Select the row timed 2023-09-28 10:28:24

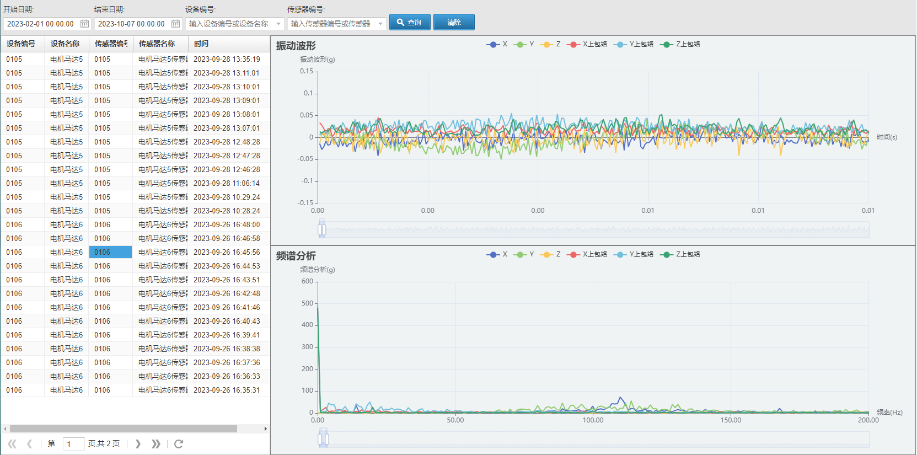135,211
